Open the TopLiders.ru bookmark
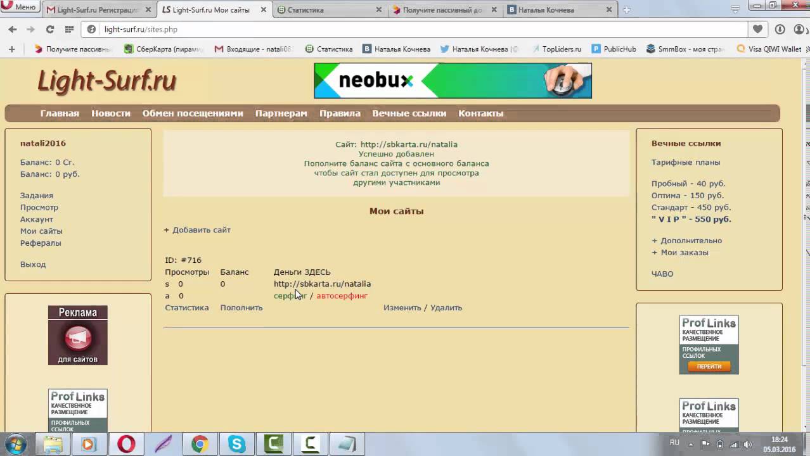Viewport: 810px width, 456px height. coord(556,49)
